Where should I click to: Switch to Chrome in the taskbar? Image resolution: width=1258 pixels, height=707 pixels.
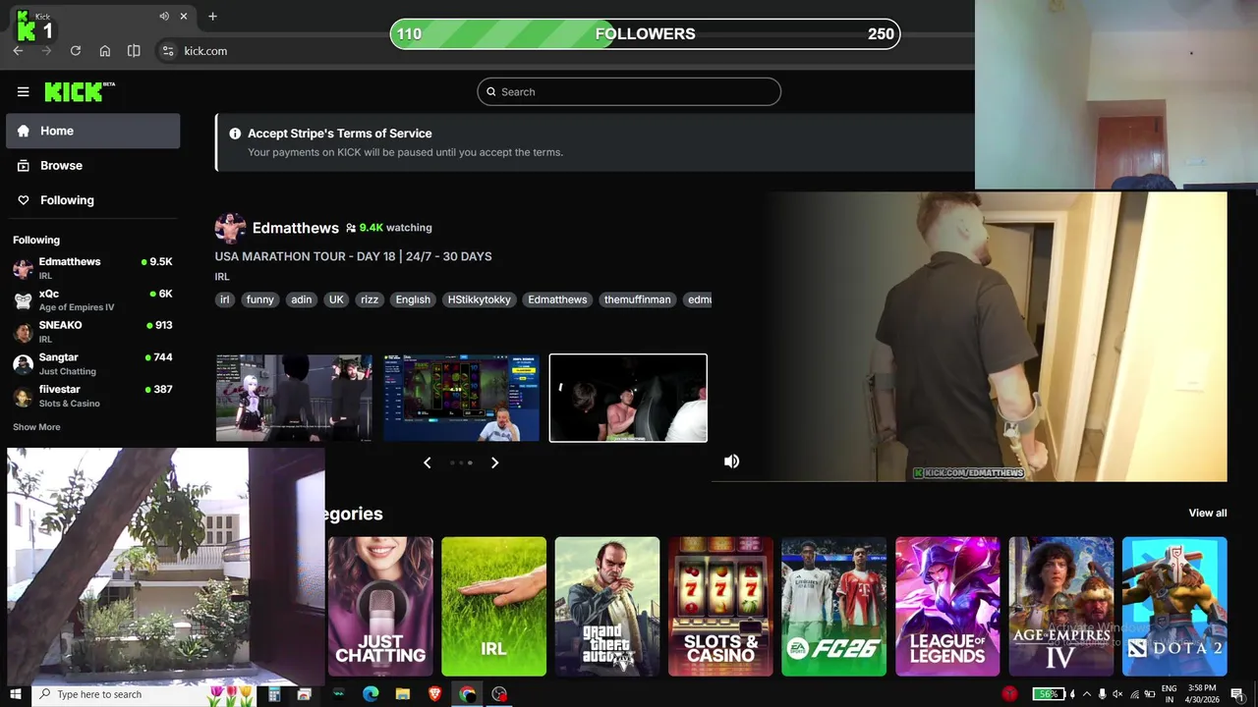pos(468,694)
